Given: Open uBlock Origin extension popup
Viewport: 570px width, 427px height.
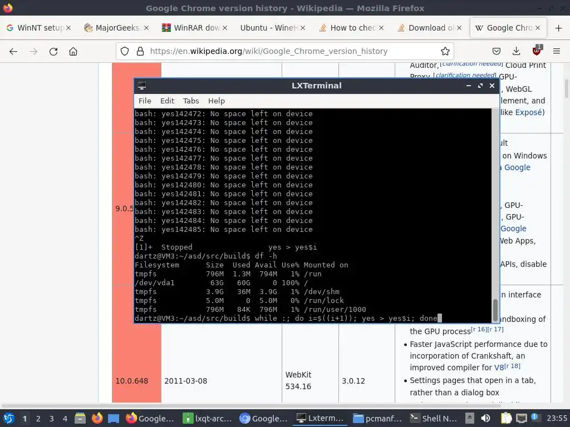Looking at the screenshot, I should click(x=537, y=51).
